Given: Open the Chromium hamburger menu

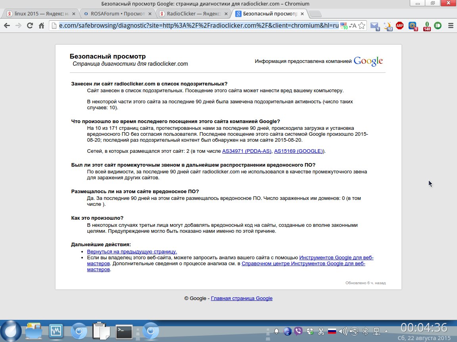Looking at the screenshot, I should [451, 26].
